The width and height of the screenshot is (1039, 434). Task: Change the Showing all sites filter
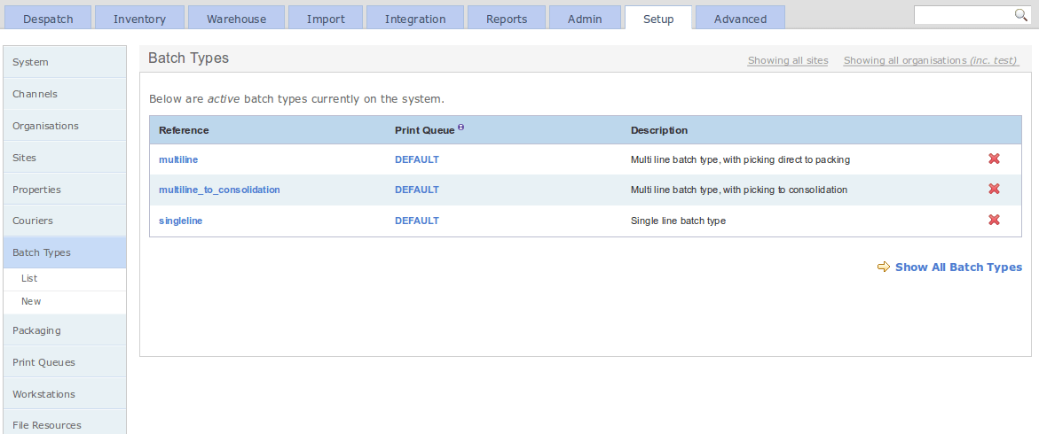pyautogui.click(x=788, y=60)
